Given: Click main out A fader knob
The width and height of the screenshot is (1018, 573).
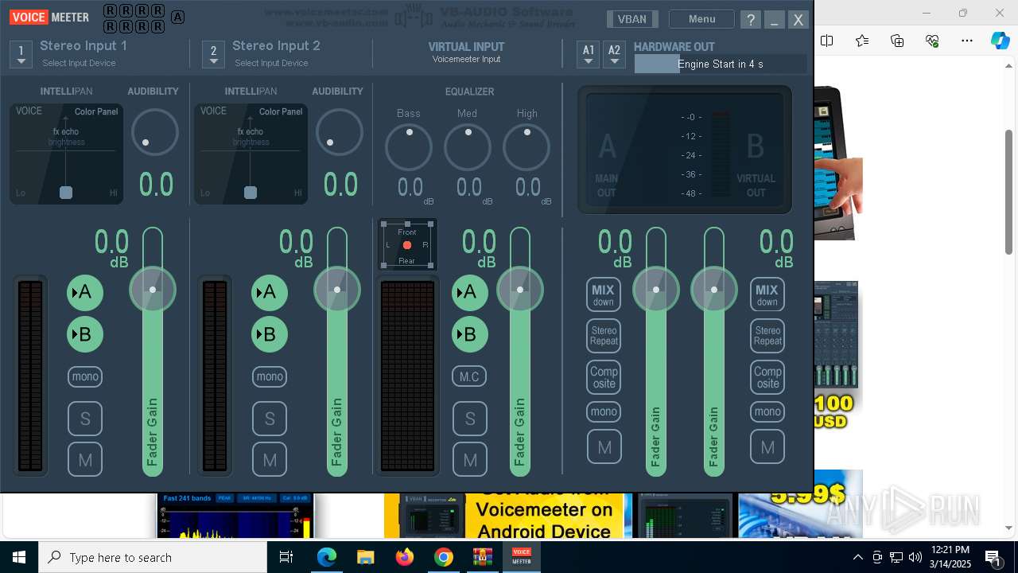Looking at the screenshot, I should [656, 290].
